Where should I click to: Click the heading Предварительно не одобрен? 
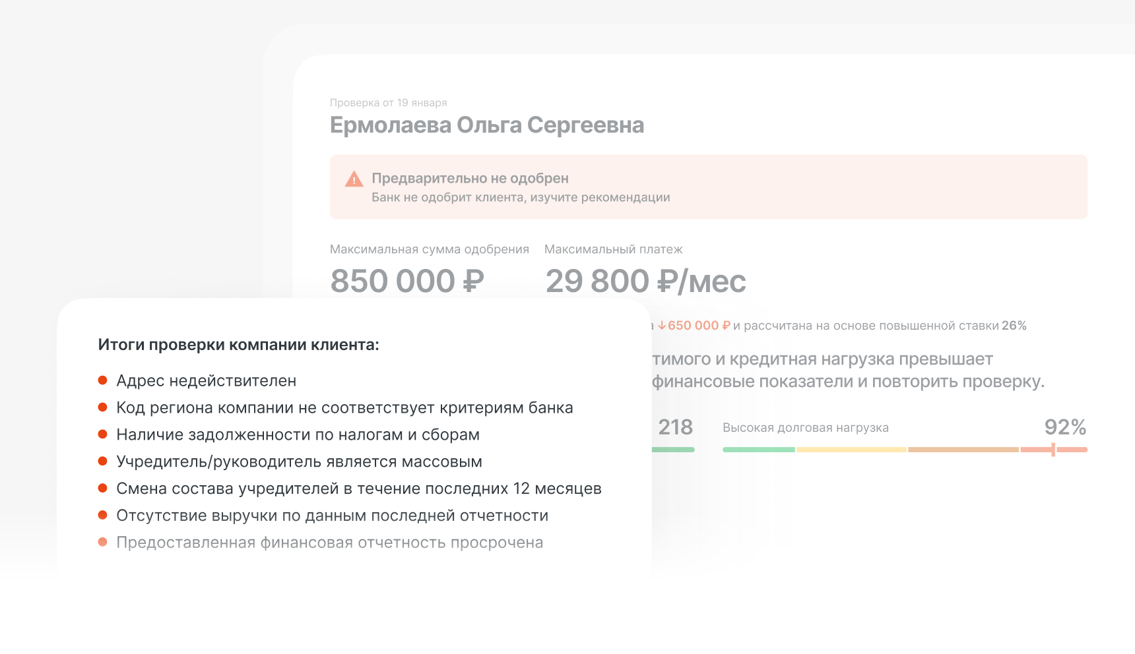click(470, 178)
